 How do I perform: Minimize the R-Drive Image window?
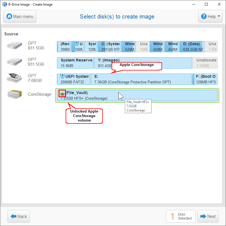pyautogui.click(x=193, y=4)
